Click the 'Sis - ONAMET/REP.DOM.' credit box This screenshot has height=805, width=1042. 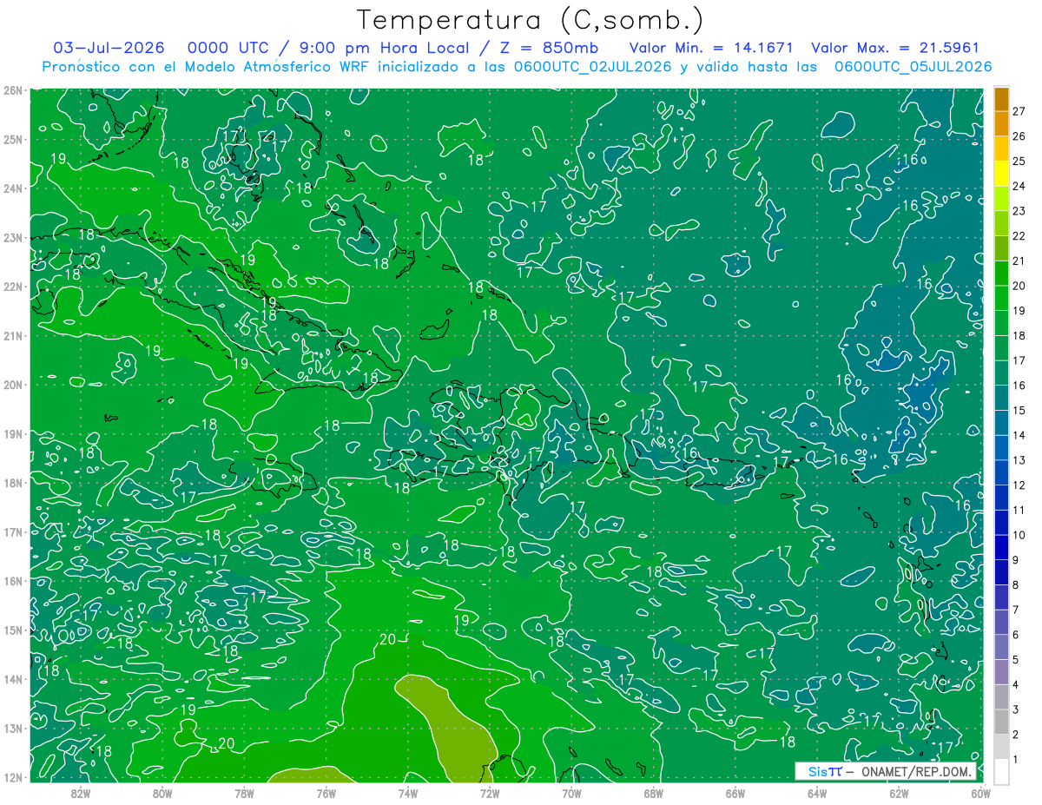tap(886, 771)
